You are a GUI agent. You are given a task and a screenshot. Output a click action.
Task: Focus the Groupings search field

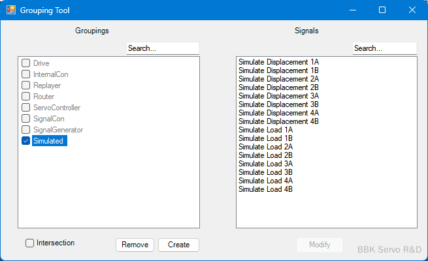(162, 48)
